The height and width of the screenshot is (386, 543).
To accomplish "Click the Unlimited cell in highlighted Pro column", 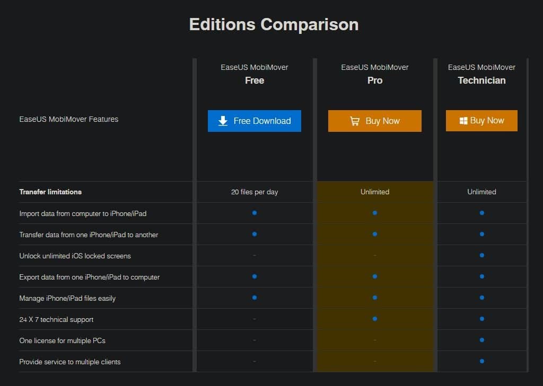I will pyautogui.click(x=375, y=192).
